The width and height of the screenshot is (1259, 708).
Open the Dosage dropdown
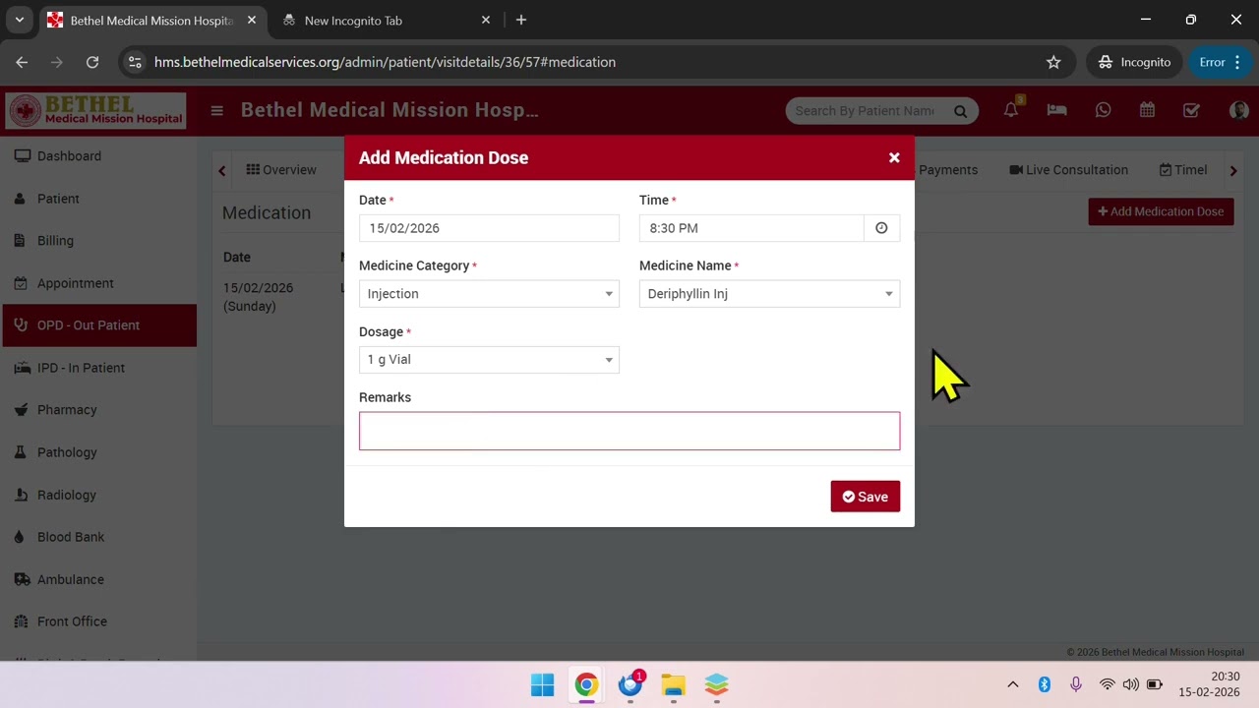(489, 360)
